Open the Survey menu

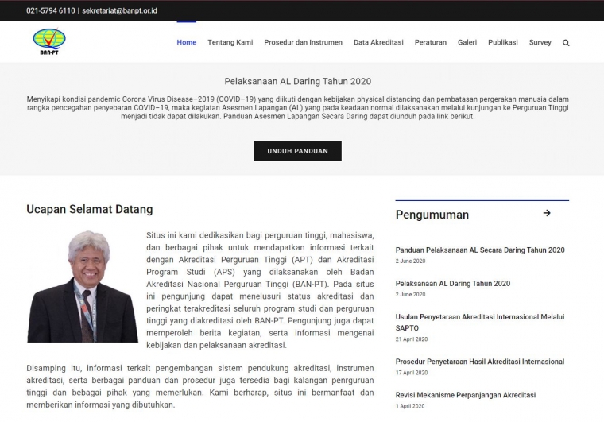(x=540, y=42)
